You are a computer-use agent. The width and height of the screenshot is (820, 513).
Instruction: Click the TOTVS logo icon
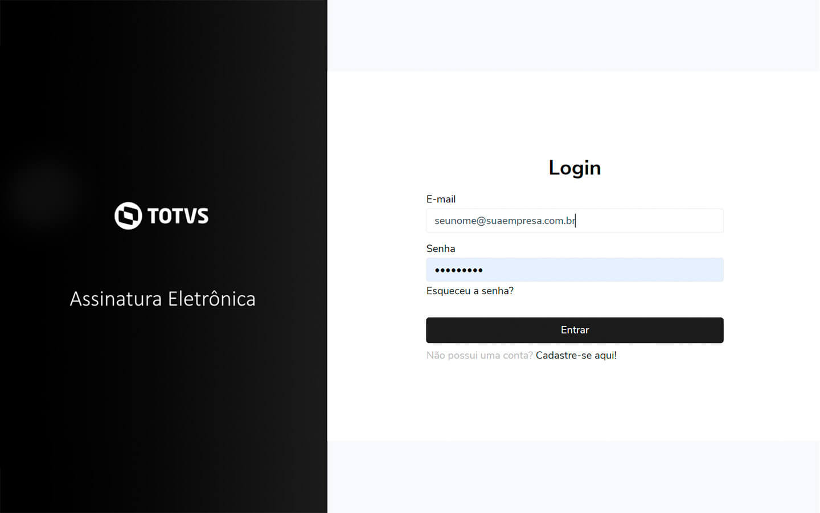[128, 215]
